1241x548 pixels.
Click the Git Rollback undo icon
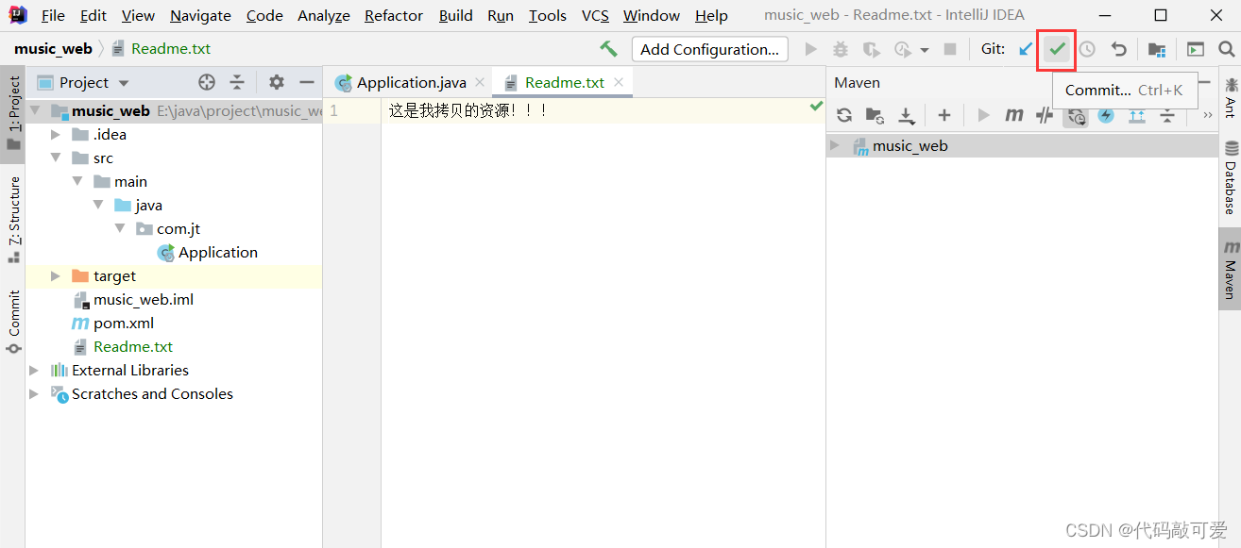tap(1119, 49)
